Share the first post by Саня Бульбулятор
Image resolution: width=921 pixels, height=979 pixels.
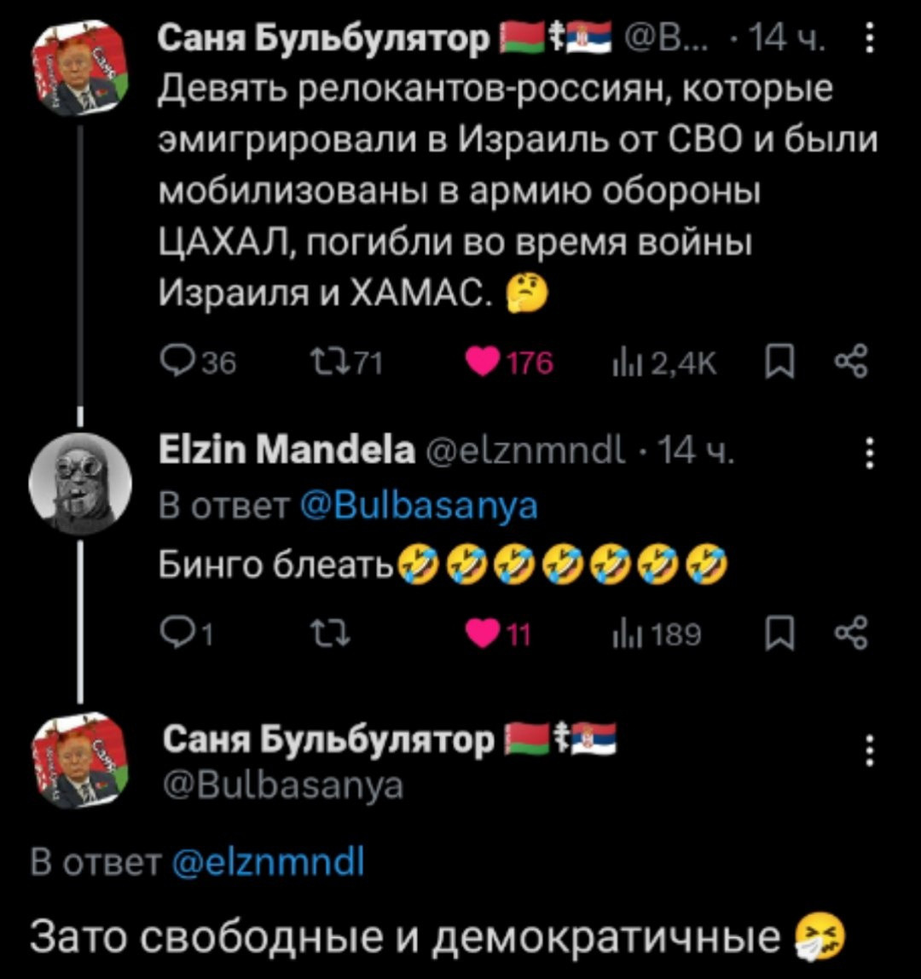click(x=855, y=367)
